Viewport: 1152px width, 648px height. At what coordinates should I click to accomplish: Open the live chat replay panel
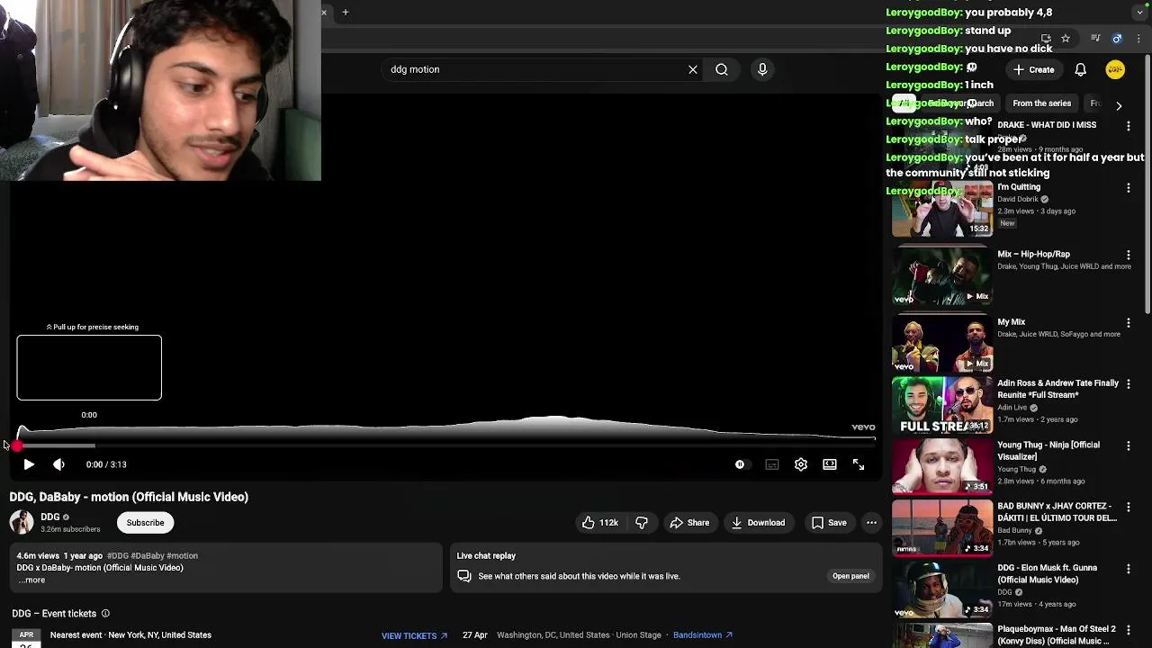click(850, 576)
